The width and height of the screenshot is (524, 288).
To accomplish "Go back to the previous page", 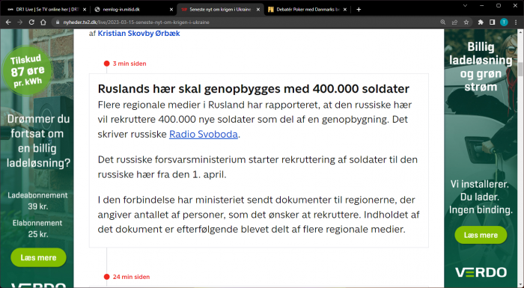I will tap(8, 22).
